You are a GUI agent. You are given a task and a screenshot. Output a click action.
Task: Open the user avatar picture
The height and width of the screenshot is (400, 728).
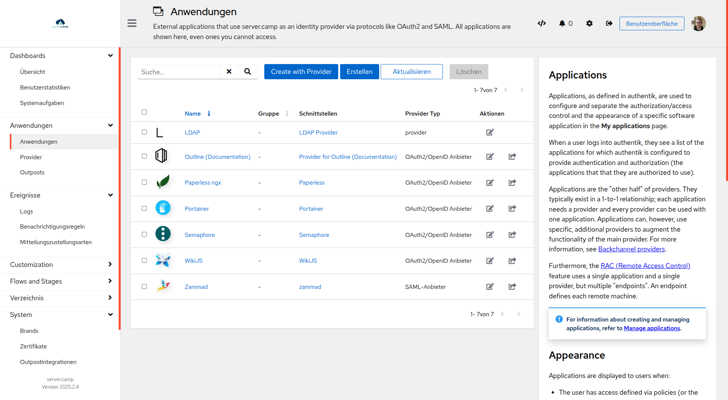(x=698, y=24)
